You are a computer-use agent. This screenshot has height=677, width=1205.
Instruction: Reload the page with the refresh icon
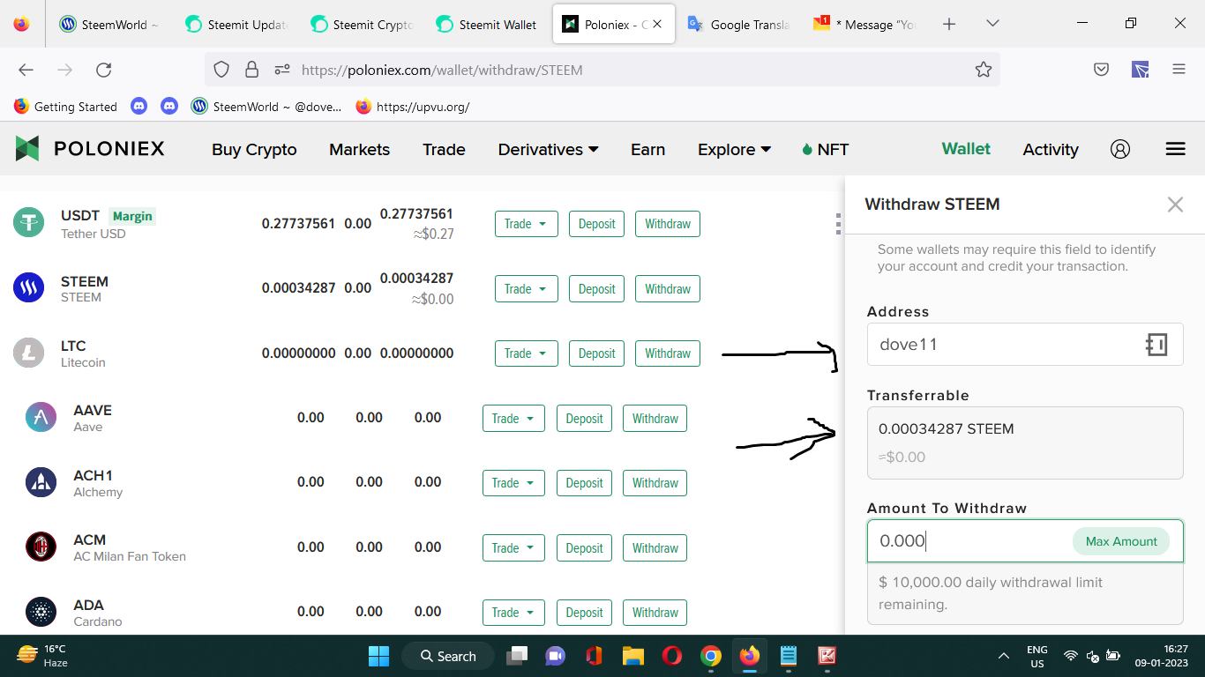(x=104, y=70)
